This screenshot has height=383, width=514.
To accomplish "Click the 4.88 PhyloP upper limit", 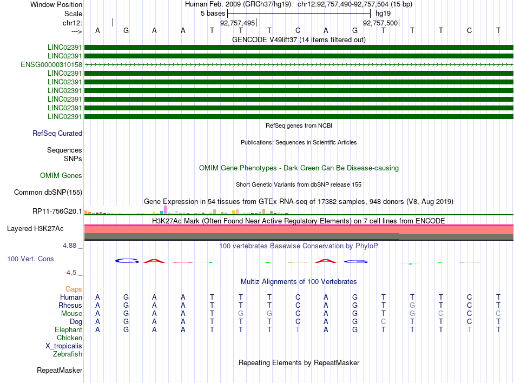I will pos(69,246).
